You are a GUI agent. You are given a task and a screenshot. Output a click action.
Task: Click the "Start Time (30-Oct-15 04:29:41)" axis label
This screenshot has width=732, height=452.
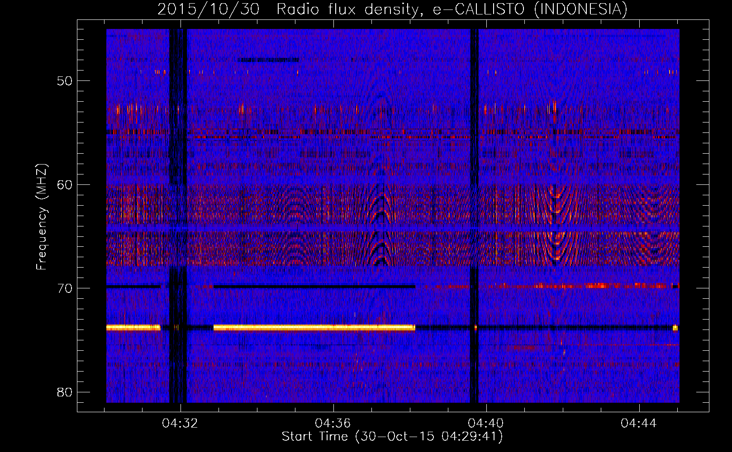point(392,437)
